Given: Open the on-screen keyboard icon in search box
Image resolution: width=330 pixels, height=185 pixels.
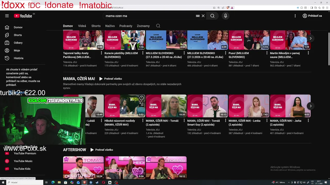Looking at the screenshot, I should click(198, 16).
